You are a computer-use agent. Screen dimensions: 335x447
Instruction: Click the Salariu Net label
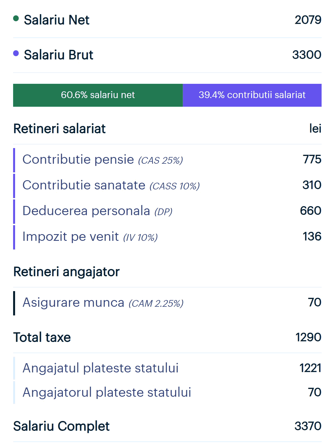[57, 20]
